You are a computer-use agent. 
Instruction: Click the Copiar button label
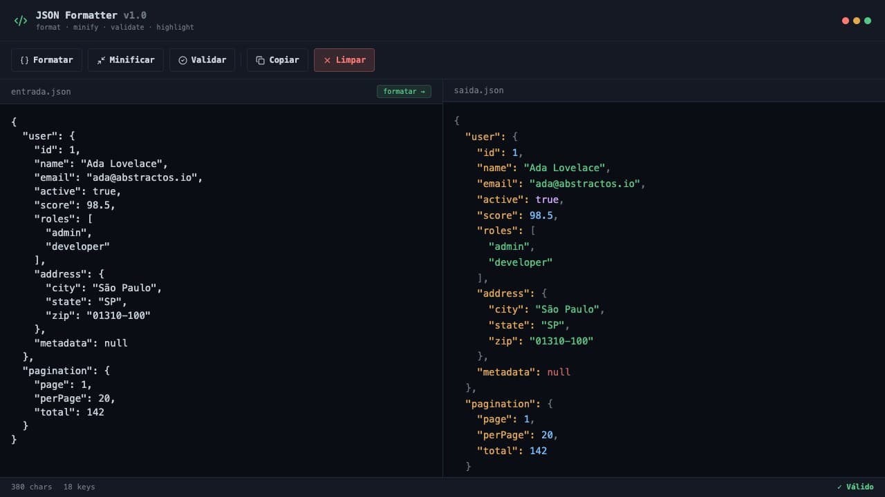pyautogui.click(x=284, y=60)
